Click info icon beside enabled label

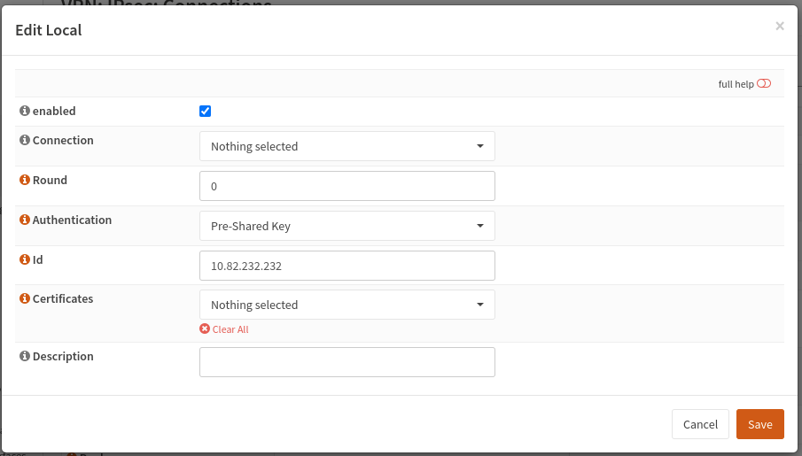coord(25,112)
